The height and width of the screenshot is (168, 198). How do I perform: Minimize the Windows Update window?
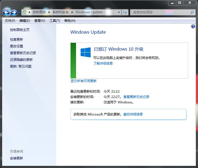[x=172, y=3]
